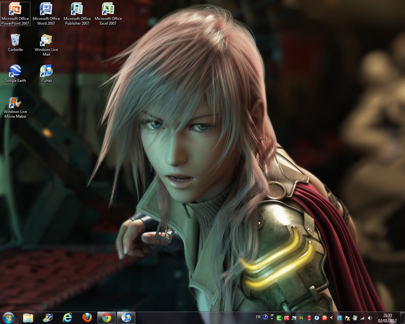Select the Microsoft Office PowerPoint 2007 shortcut
Screen dimensions: 405x324
coord(15,14)
